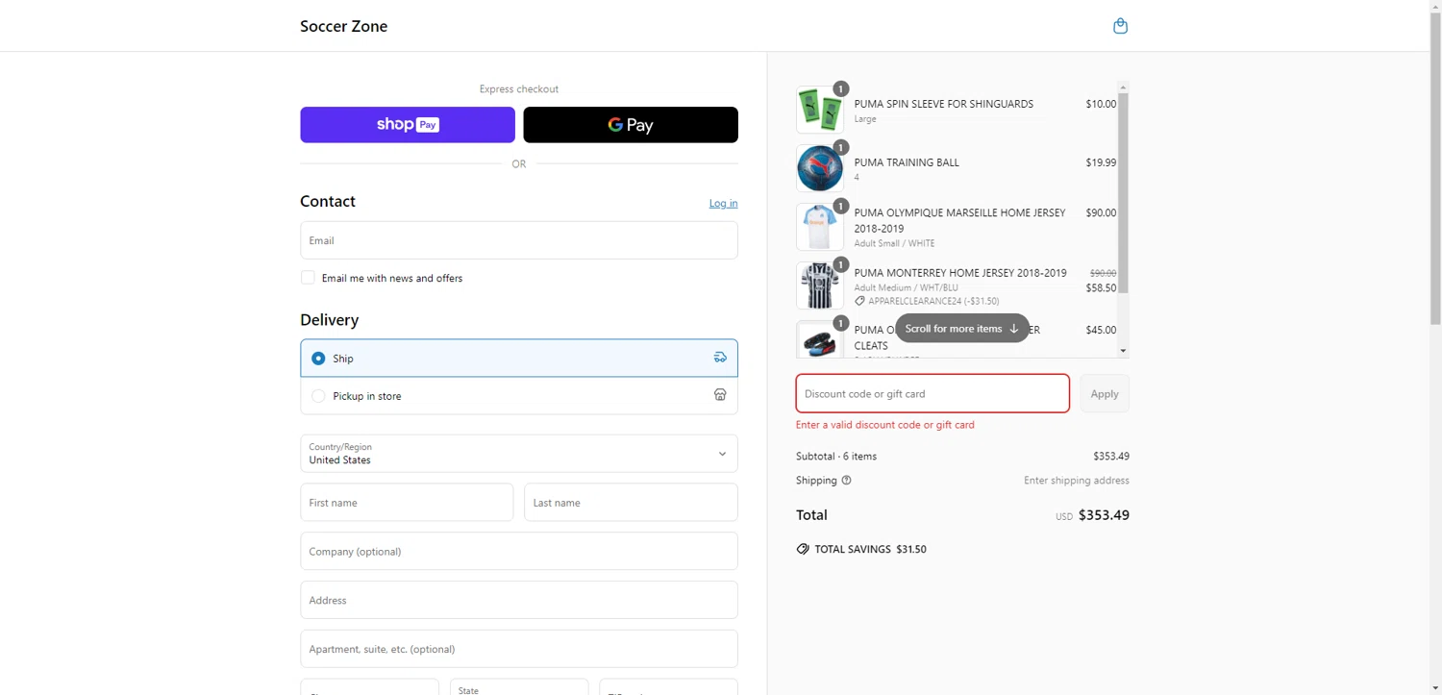Image resolution: width=1442 pixels, height=695 pixels.
Task: Click Scroll for more items button
Action: point(962,329)
